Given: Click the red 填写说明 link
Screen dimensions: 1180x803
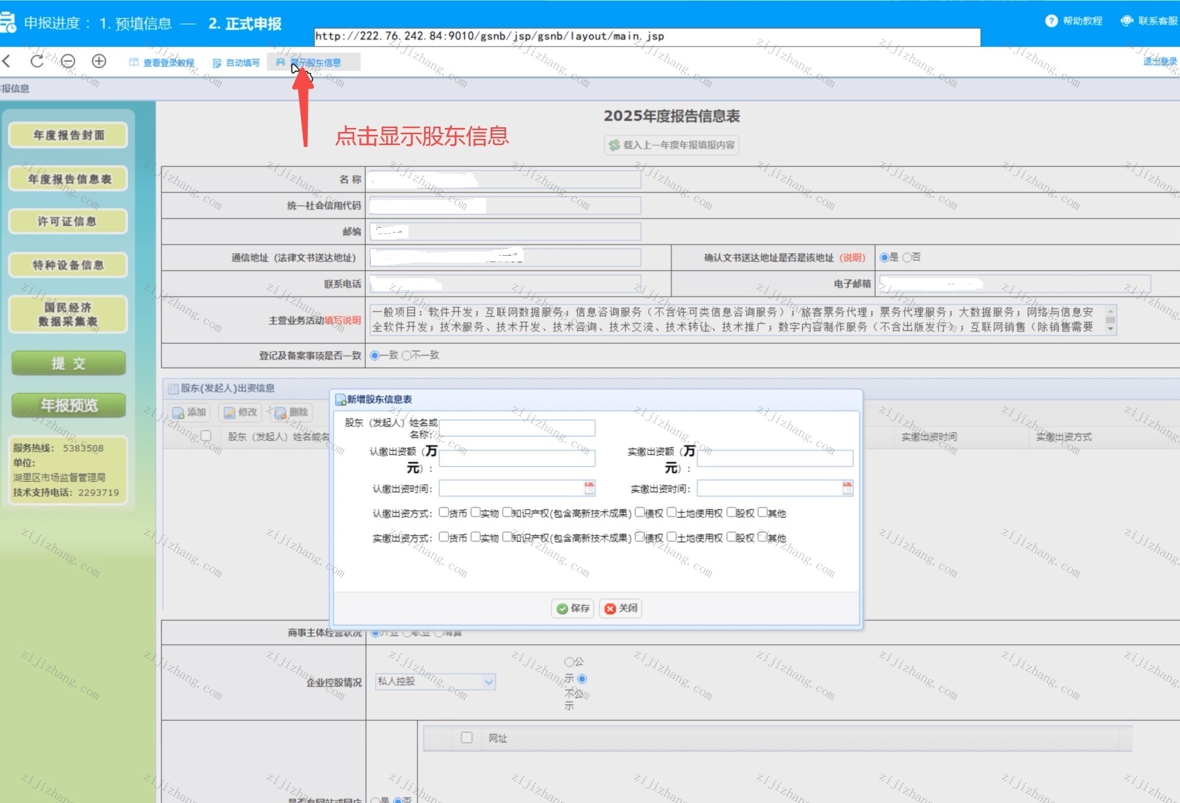Looking at the screenshot, I should coord(342,320).
